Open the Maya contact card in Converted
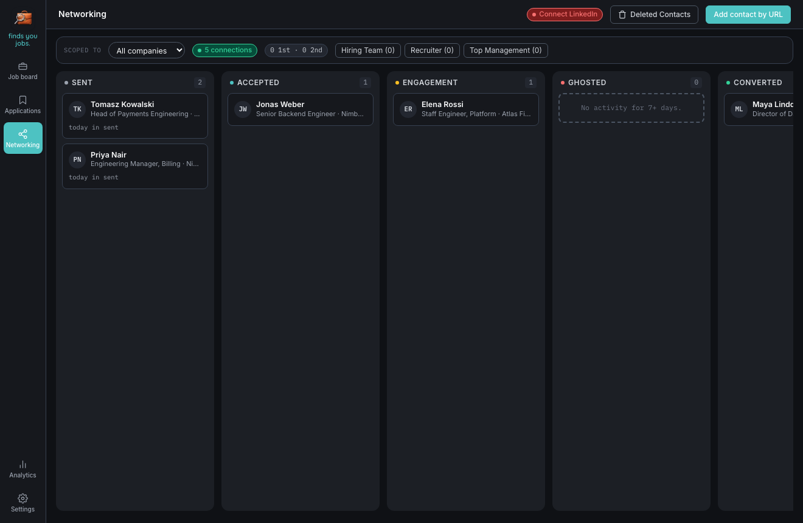Screen dimensions: 803x523 759,109
